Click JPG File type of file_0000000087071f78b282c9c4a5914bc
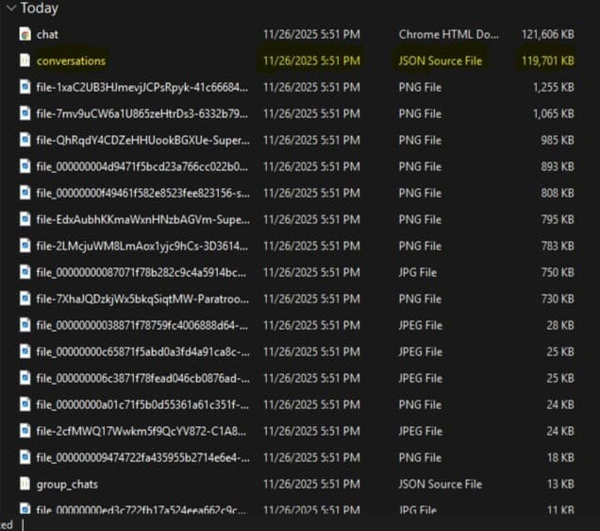The width and height of the screenshot is (600, 531). point(418,272)
